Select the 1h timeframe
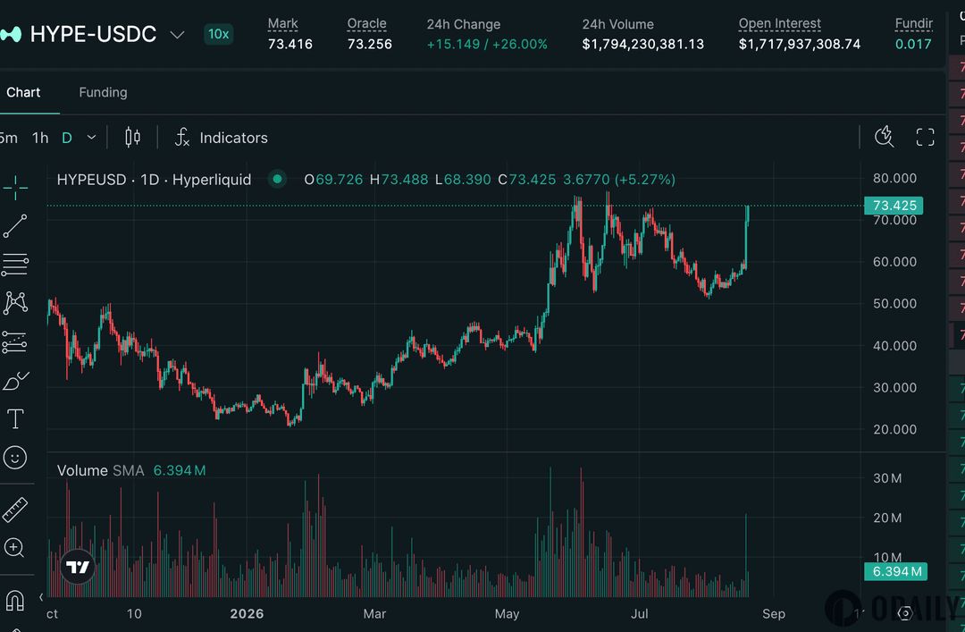The image size is (965, 632). click(40, 138)
